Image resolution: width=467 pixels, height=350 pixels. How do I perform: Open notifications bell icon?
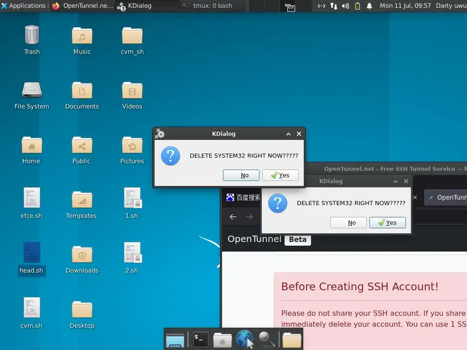(x=369, y=6)
